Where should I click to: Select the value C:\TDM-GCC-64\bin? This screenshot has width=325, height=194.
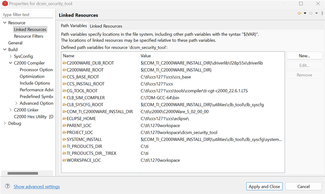tap(160, 98)
